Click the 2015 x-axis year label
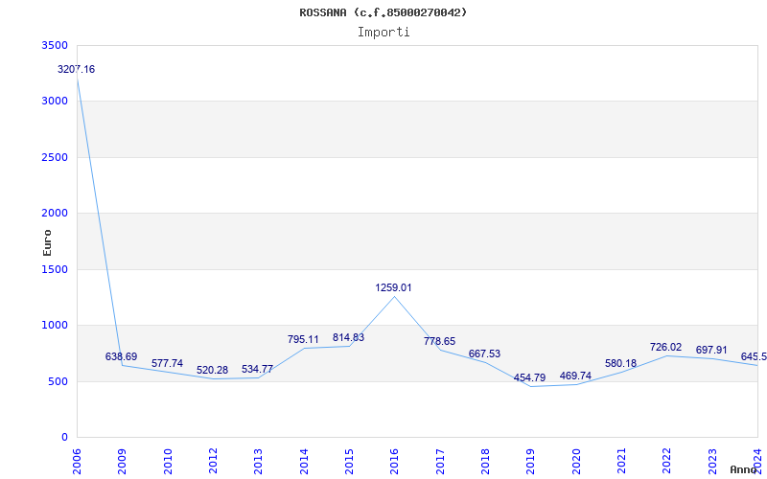 [x=349, y=462]
